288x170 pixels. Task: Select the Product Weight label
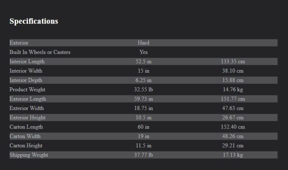tap(27, 90)
